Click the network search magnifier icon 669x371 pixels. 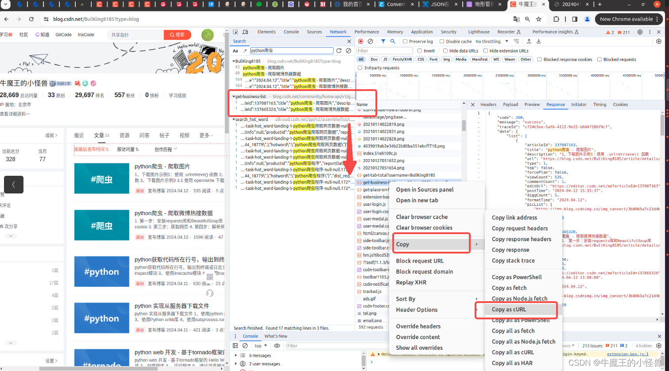coord(393,42)
